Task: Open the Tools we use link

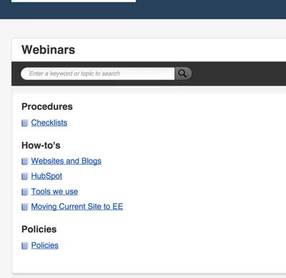Action: 54,192
